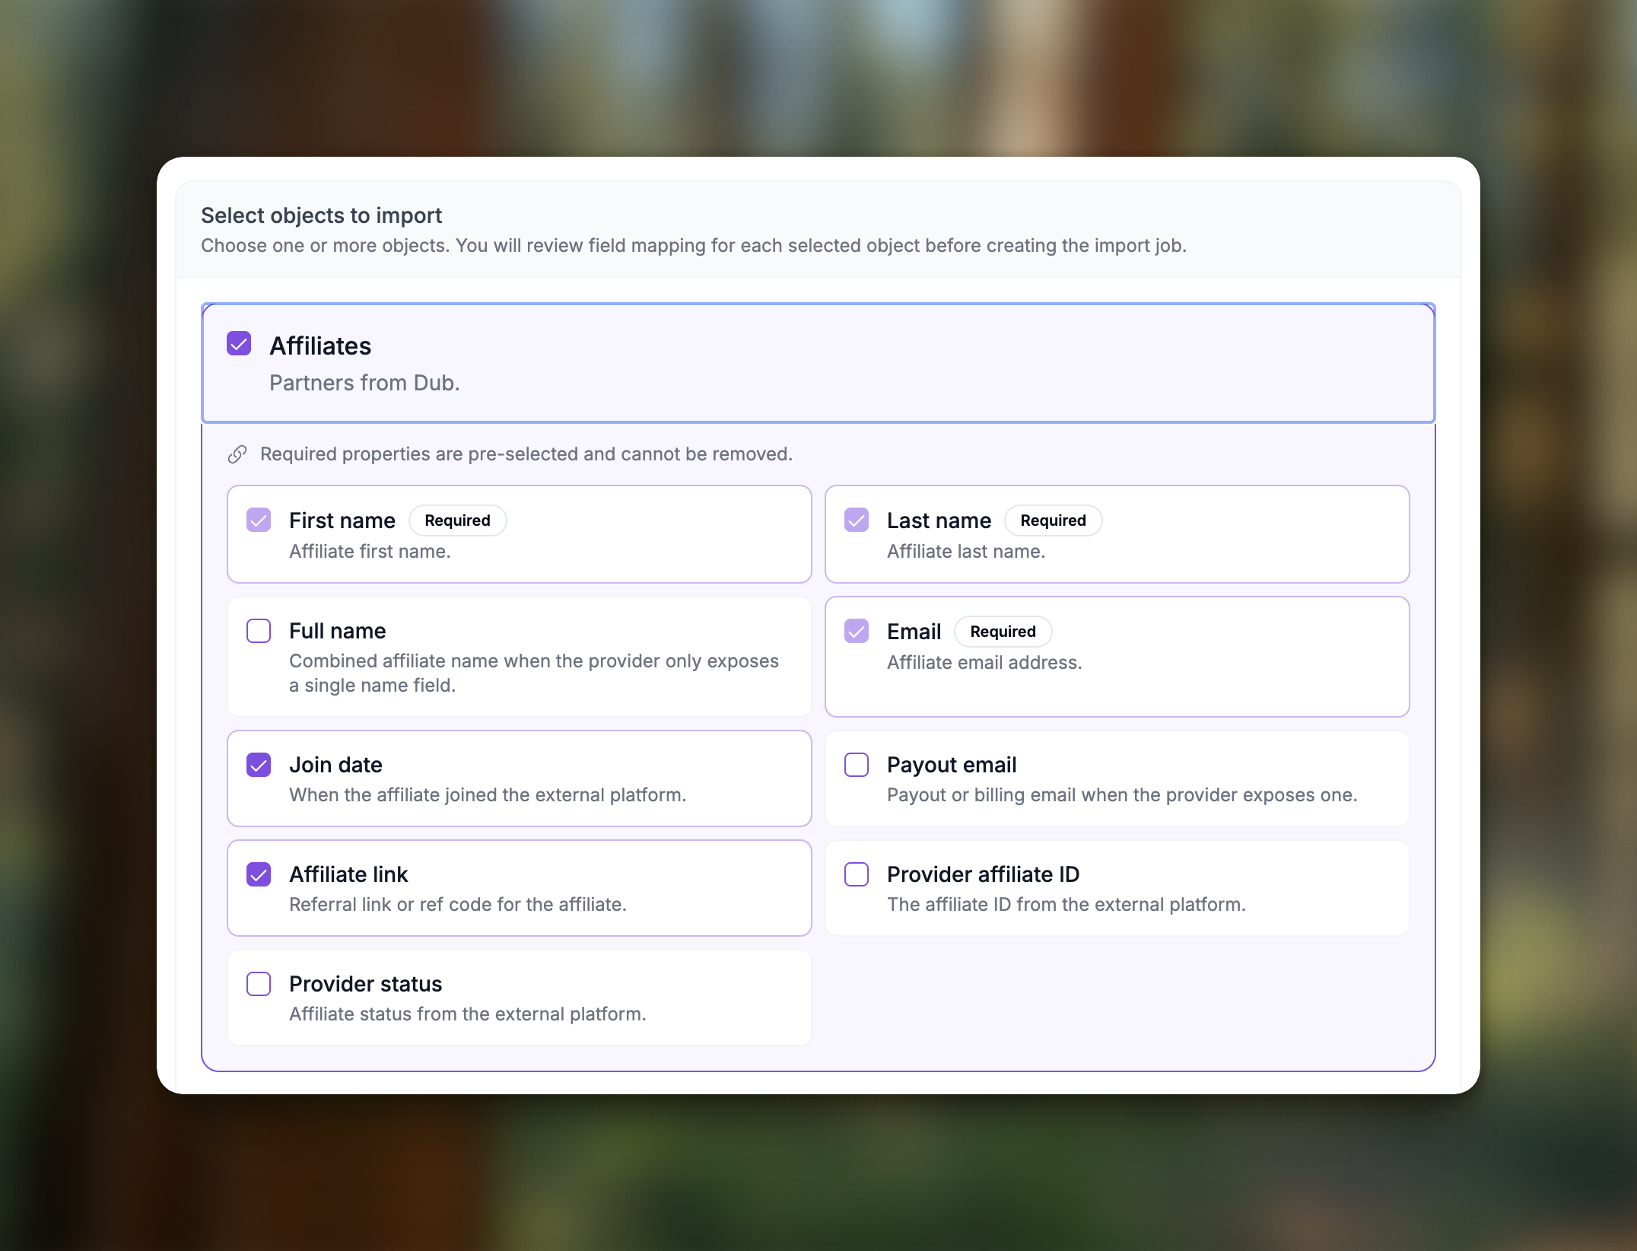
Task: Tick the Payout email checkbox
Action: (x=857, y=765)
